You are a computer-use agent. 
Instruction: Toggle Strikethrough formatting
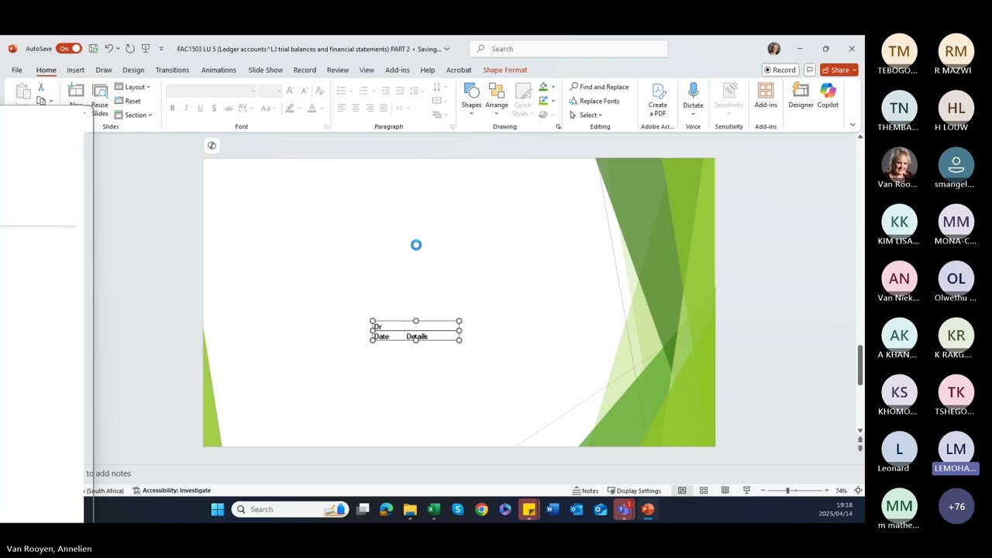click(229, 108)
